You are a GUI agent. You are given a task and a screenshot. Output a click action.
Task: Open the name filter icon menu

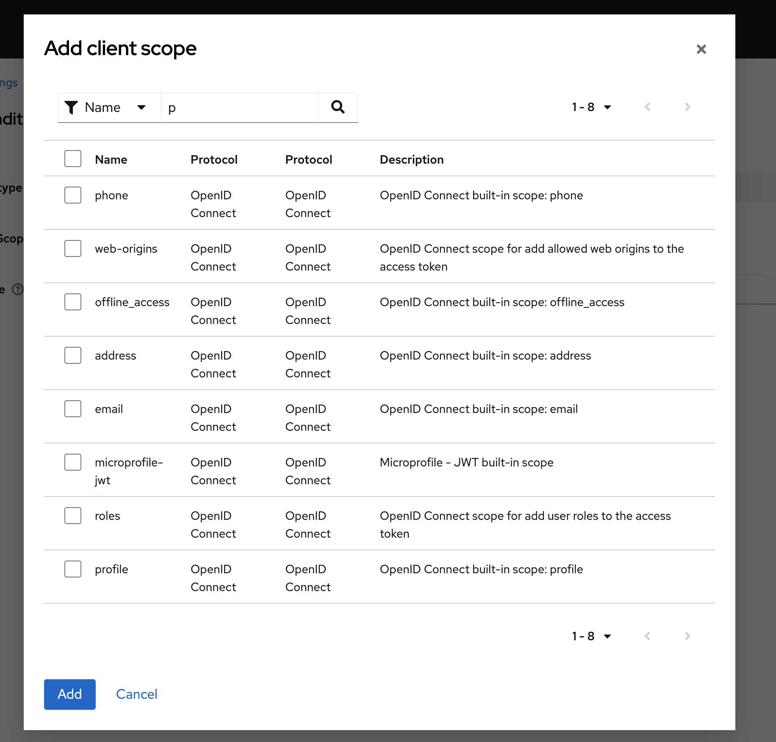(72, 107)
